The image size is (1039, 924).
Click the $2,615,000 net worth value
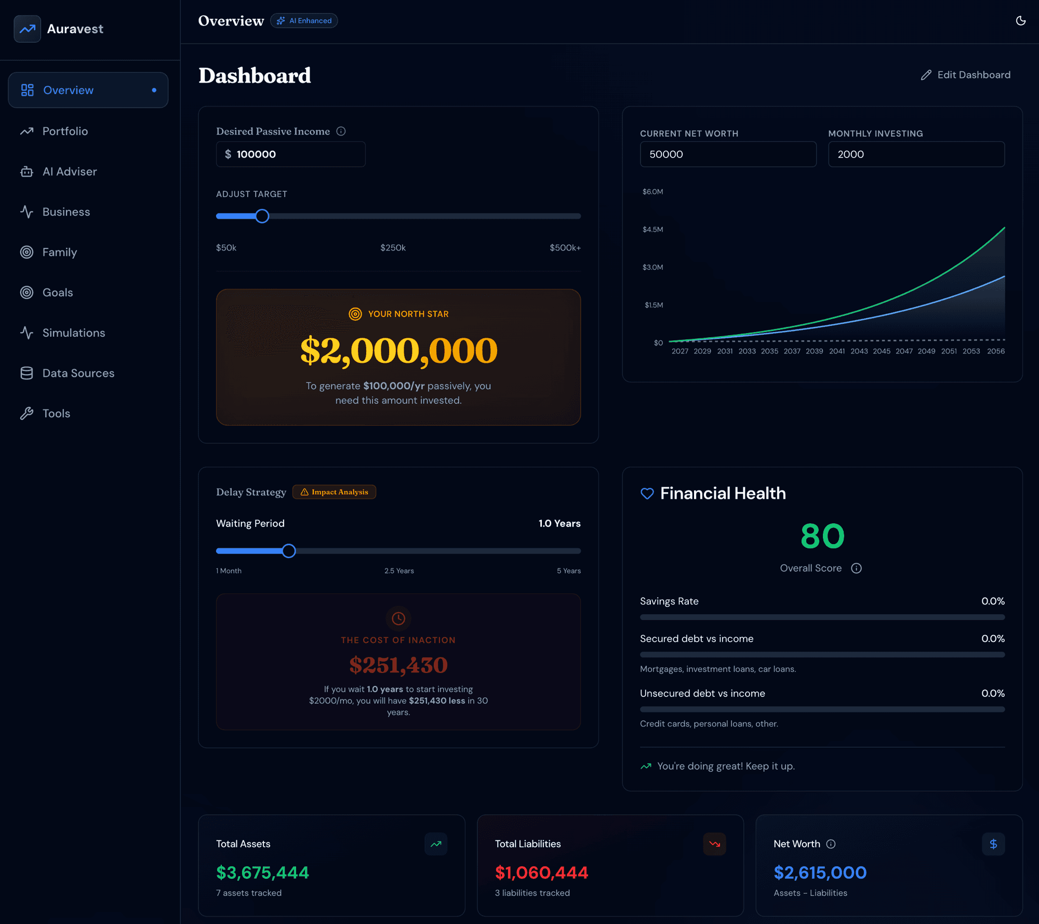(x=820, y=873)
